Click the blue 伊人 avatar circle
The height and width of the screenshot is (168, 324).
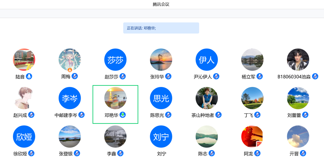click(207, 60)
